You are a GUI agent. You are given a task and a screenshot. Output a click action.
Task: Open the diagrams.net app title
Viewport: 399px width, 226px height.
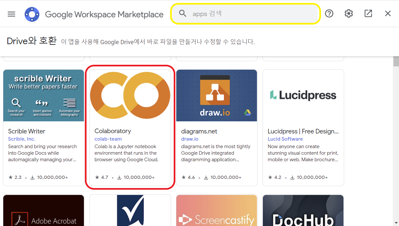click(x=199, y=131)
